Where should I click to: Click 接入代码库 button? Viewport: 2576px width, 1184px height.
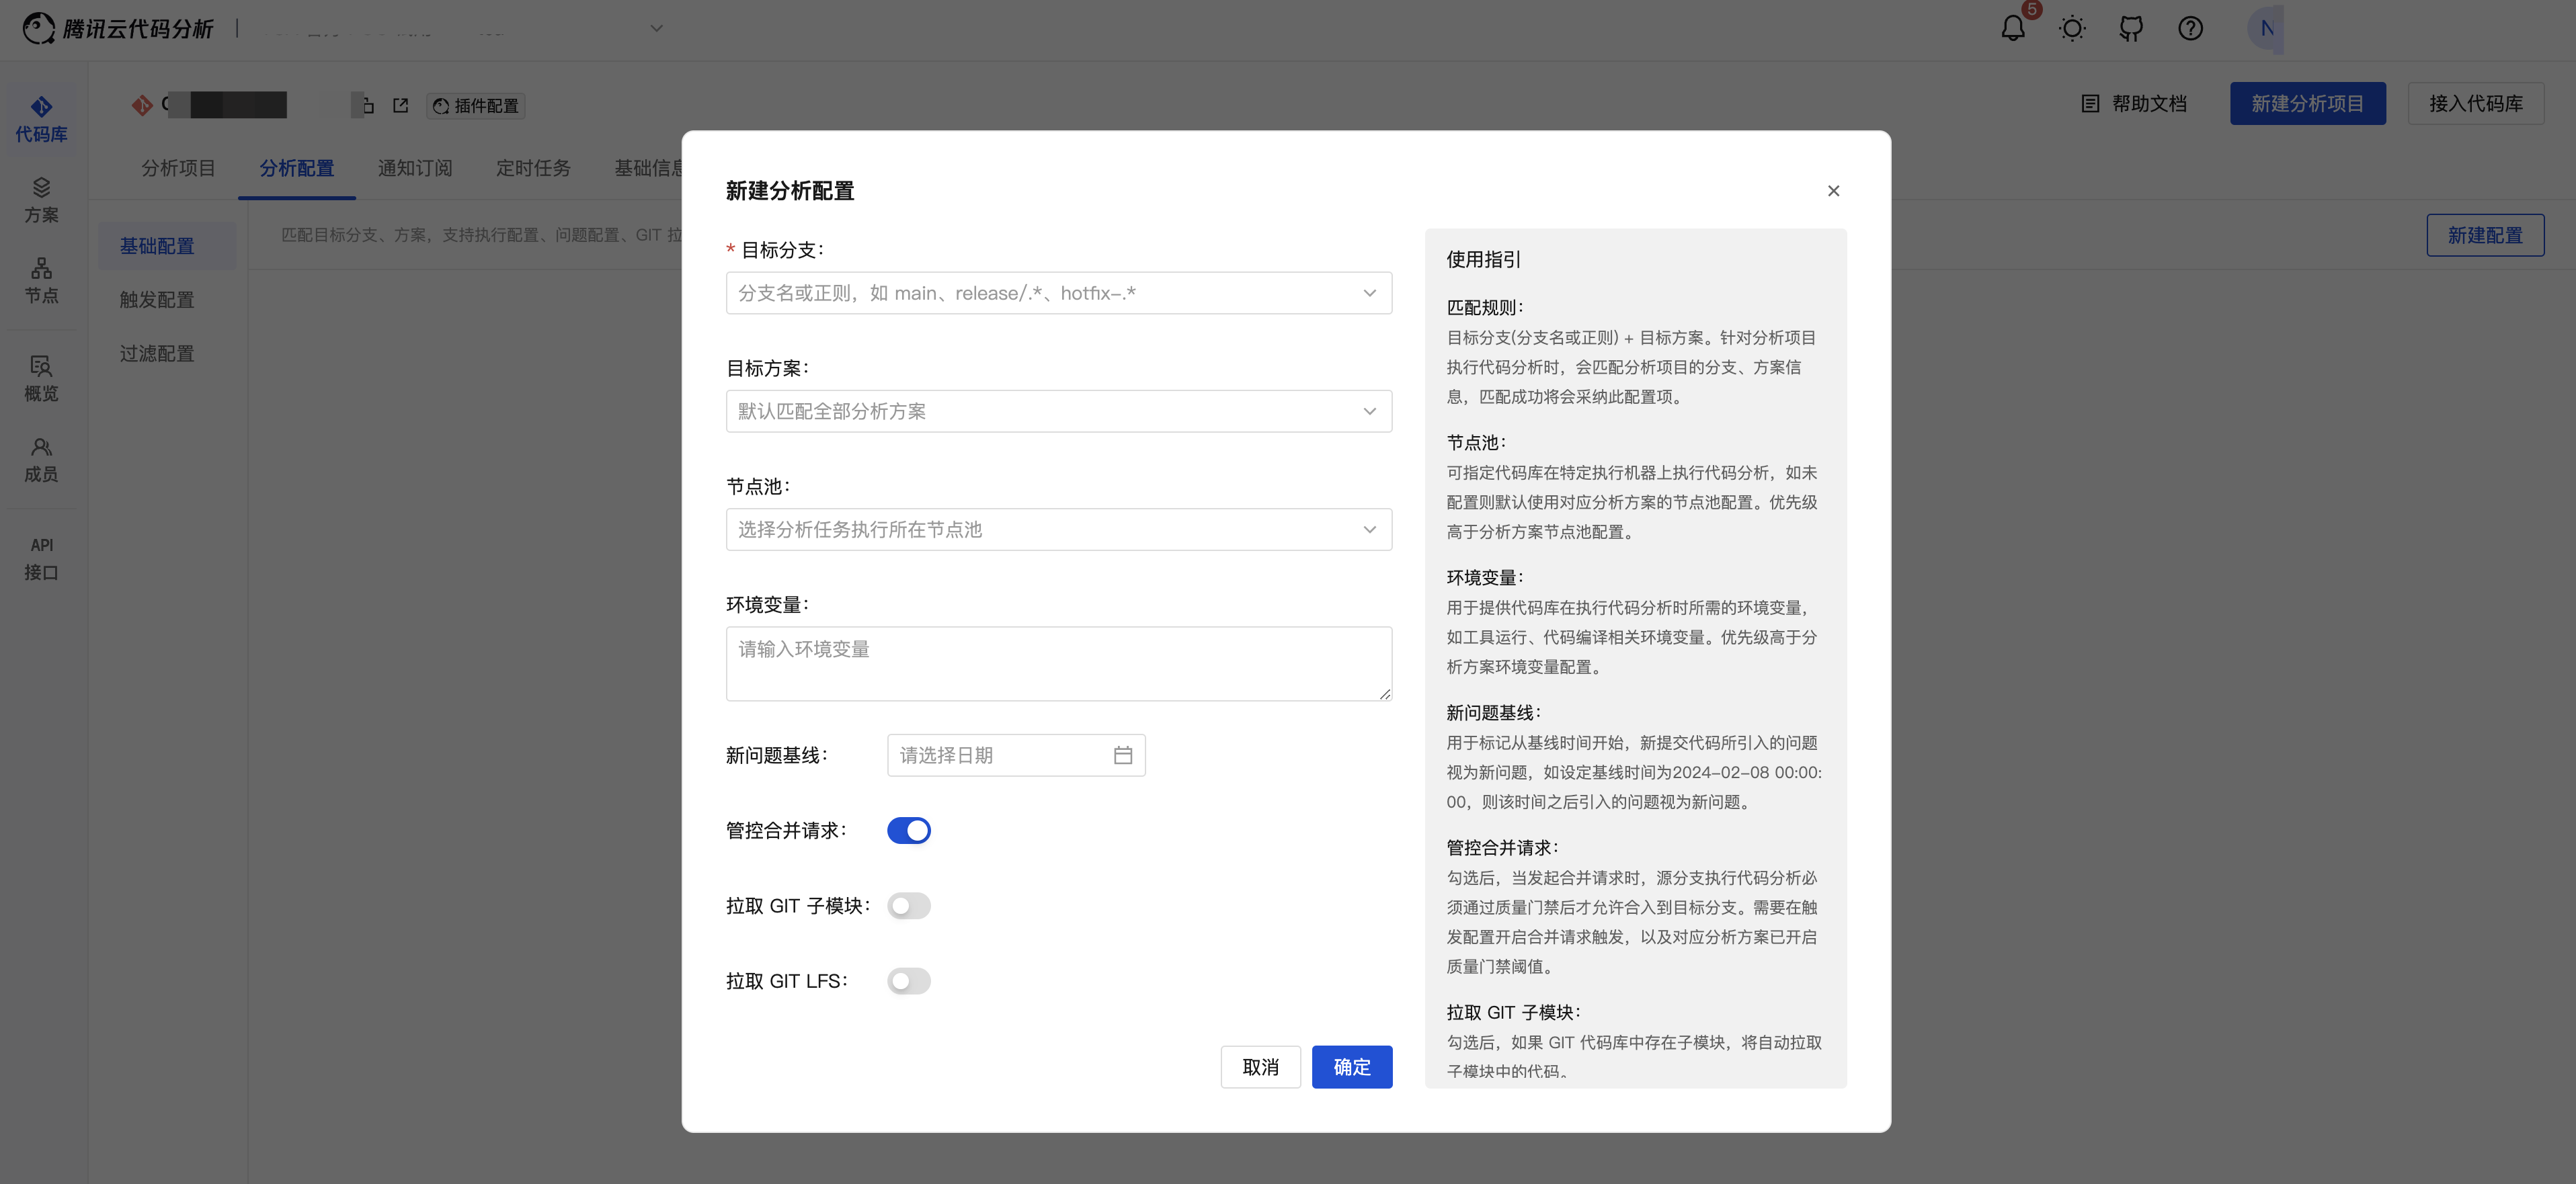point(2475,103)
